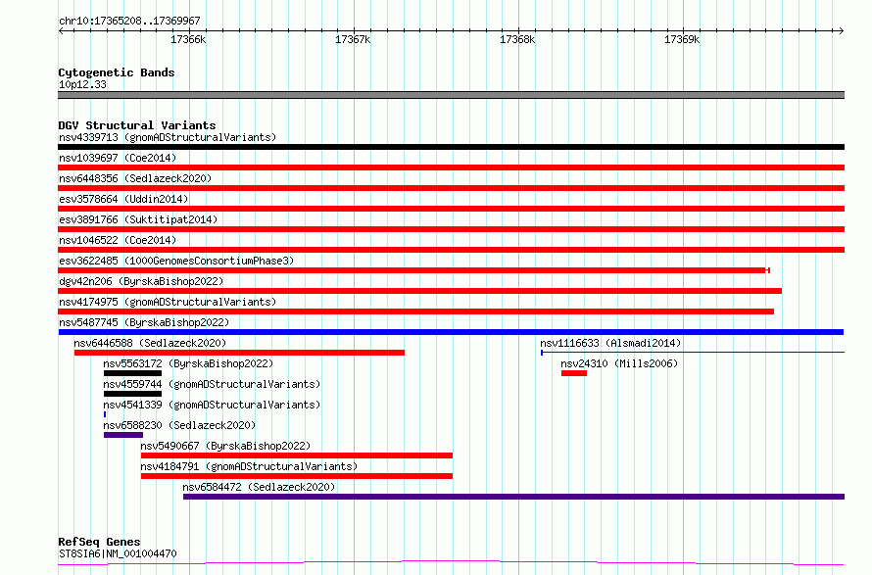The width and height of the screenshot is (872, 575).
Task: Click the red nsv4174975 variant bar
Action: click(x=416, y=311)
